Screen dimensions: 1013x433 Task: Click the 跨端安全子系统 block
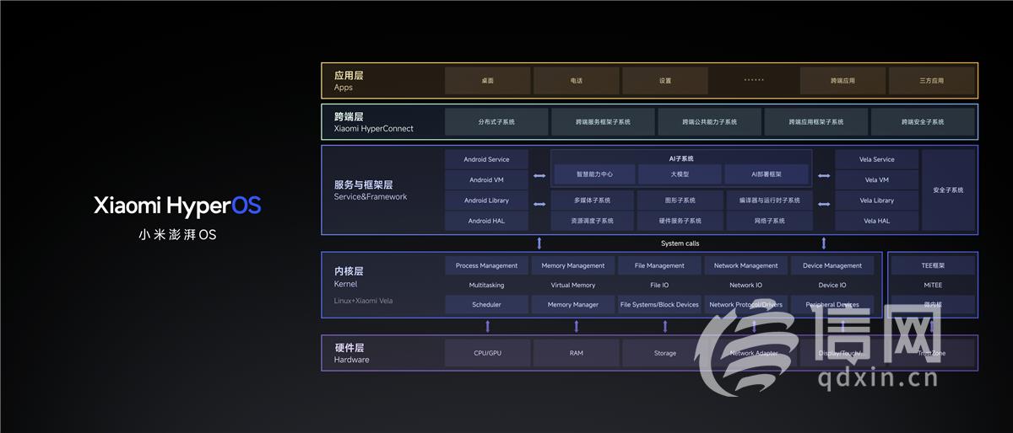922,121
